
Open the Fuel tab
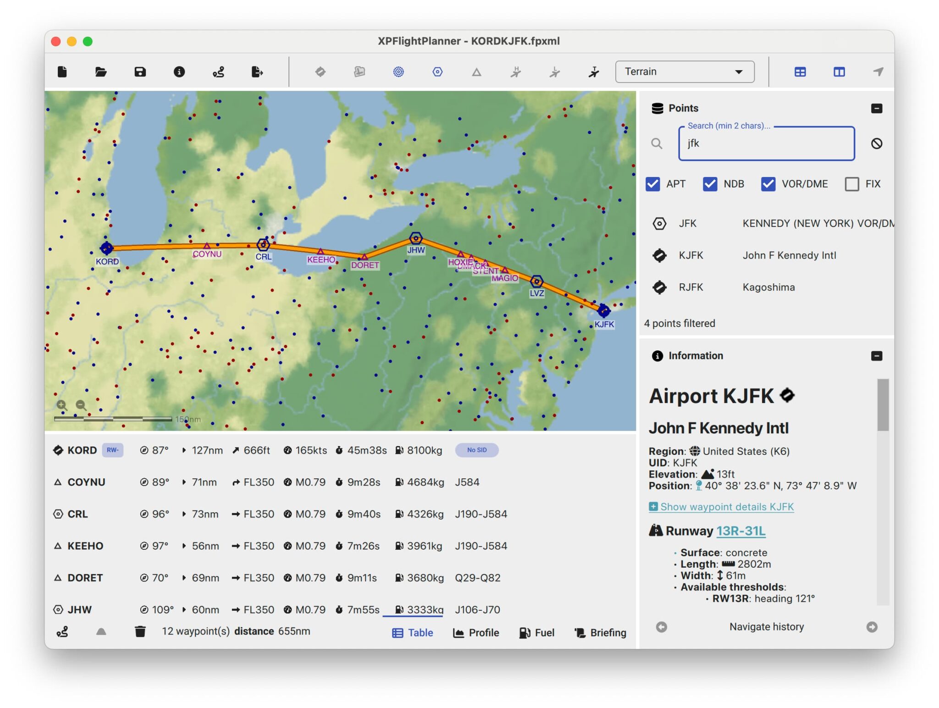click(x=536, y=632)
